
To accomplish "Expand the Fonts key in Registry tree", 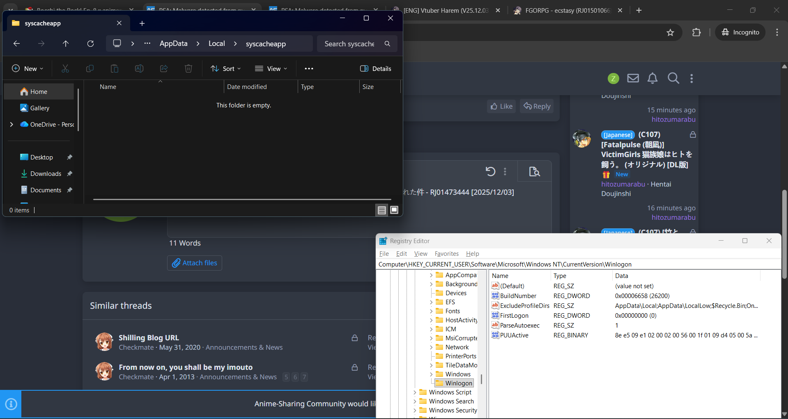I will 431,311.
